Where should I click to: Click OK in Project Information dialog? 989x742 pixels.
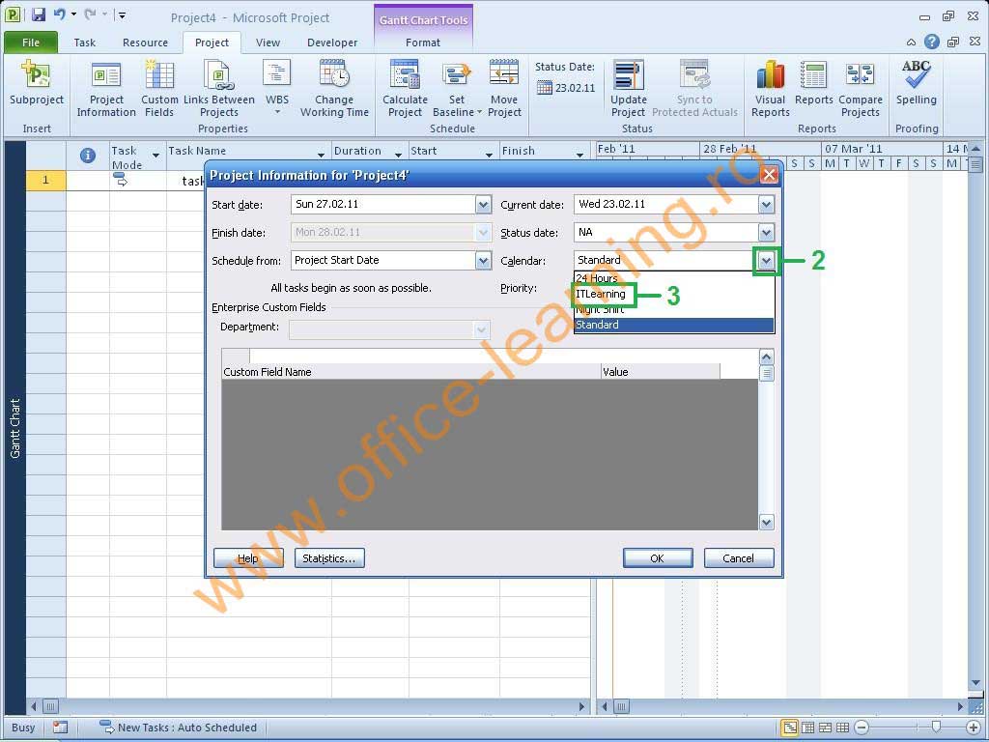[657, 558]
